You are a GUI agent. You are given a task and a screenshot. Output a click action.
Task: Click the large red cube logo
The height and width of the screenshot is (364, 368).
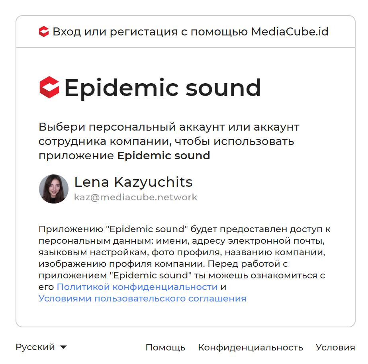49,87
